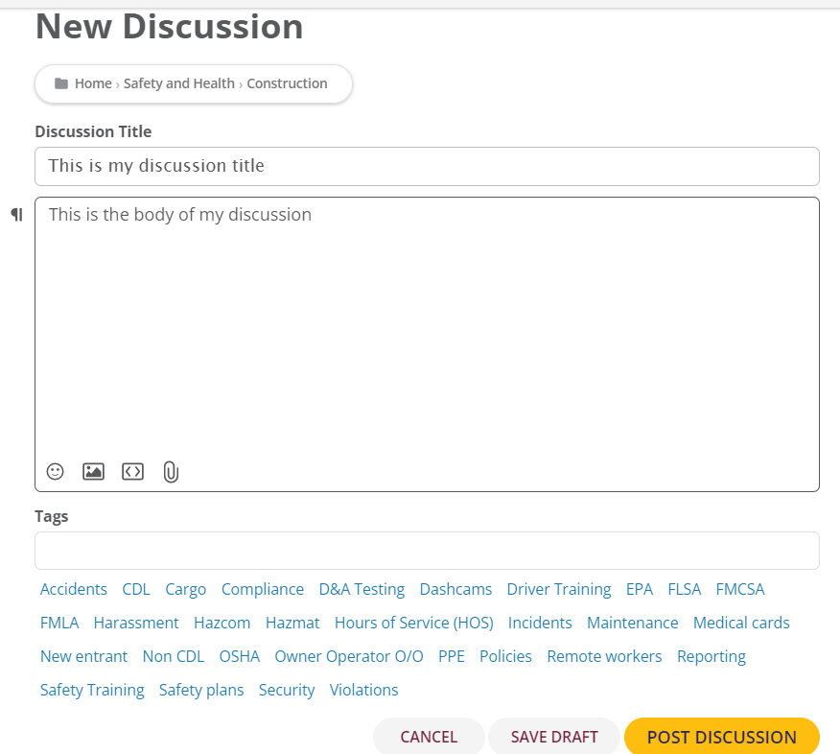Click the insert image icon
The height and width of the screenshot is (754, 840).
tap(93, 471)
